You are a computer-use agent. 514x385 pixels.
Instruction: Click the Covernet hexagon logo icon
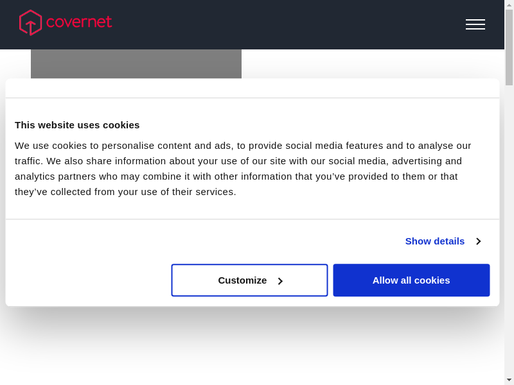(30, 22)
